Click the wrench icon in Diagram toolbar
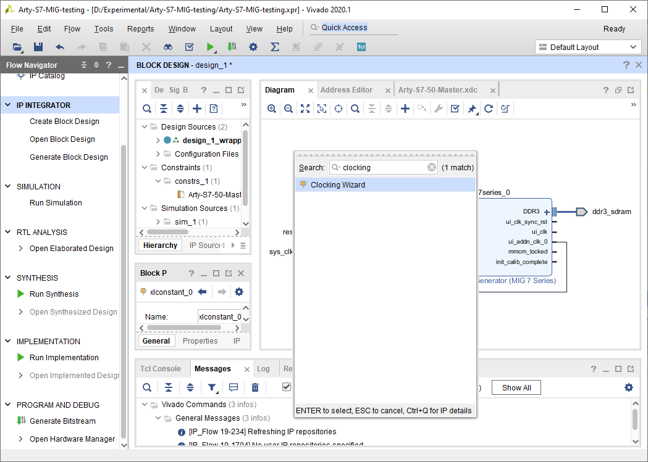 tap(439, 109)
